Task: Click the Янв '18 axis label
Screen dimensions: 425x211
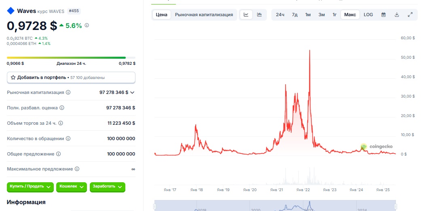Action: [x=197, y=190]
